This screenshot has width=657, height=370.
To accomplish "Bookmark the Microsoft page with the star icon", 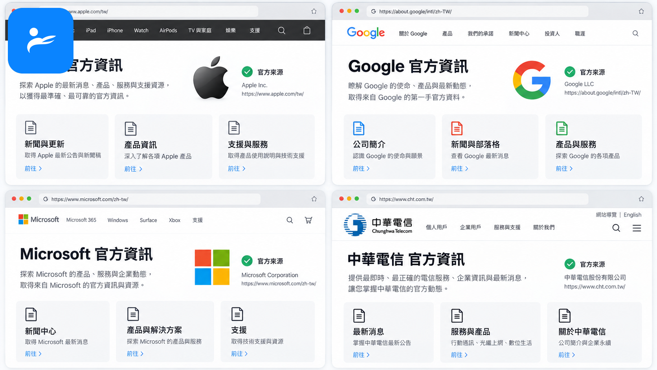I will (314, 199).
